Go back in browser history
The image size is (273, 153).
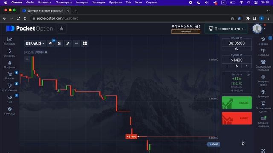click(5, 18)
